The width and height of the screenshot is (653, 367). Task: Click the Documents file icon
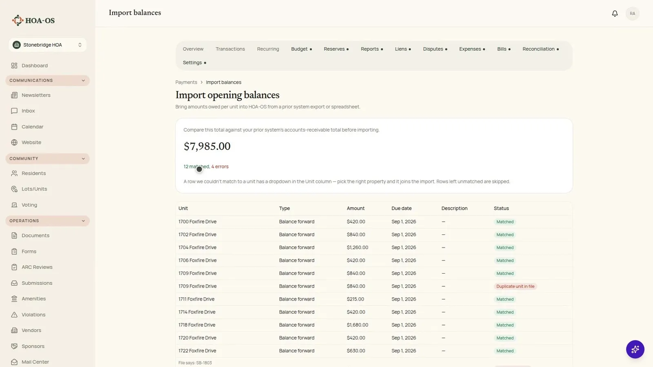(x=14, y=236)
